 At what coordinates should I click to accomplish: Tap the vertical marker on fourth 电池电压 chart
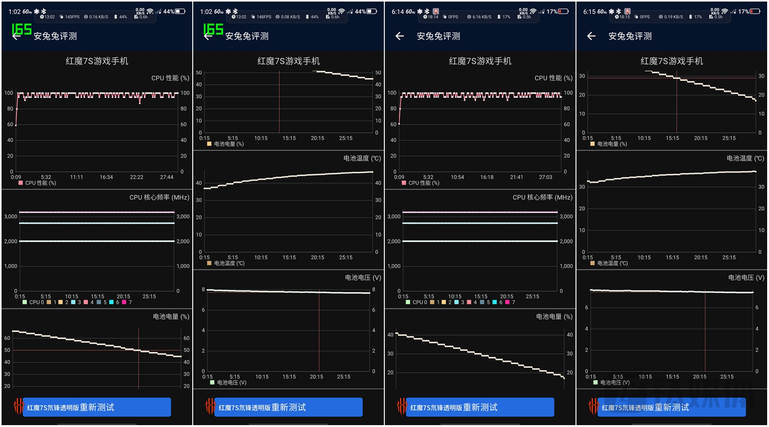[x=705, y=332]
